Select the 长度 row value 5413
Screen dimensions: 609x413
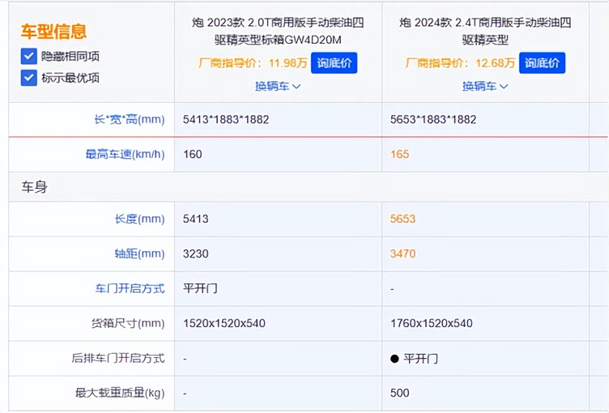[196, 219]
